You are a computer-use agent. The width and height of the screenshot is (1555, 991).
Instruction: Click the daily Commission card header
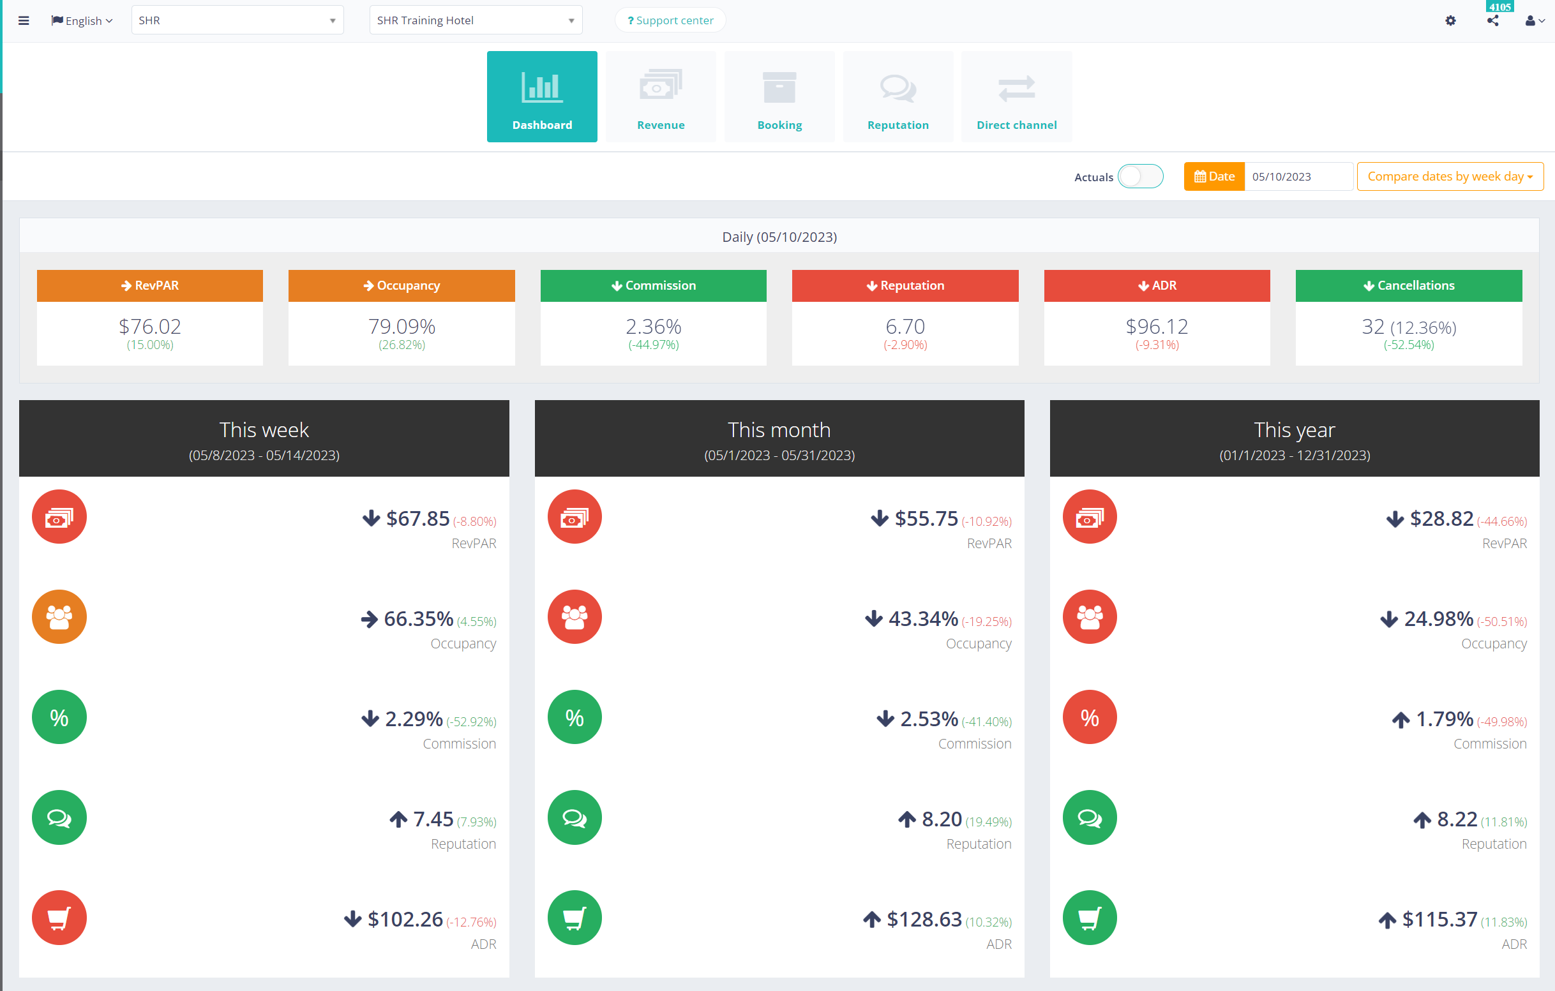pyautogui.click(x=654, y=285)
